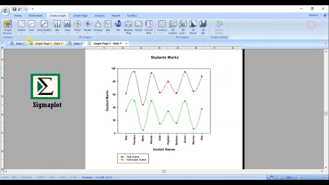
Task: Switch to the first Data 1* document tab
Action: [18, 43]
